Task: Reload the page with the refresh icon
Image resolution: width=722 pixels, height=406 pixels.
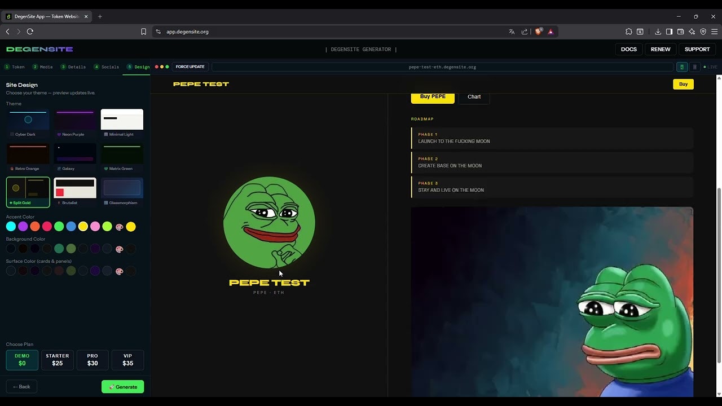Action: [x=30, y=32]
